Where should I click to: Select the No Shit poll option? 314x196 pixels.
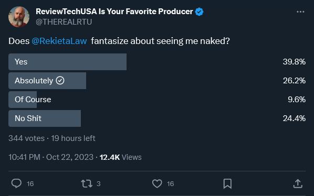tap(157, 118)
